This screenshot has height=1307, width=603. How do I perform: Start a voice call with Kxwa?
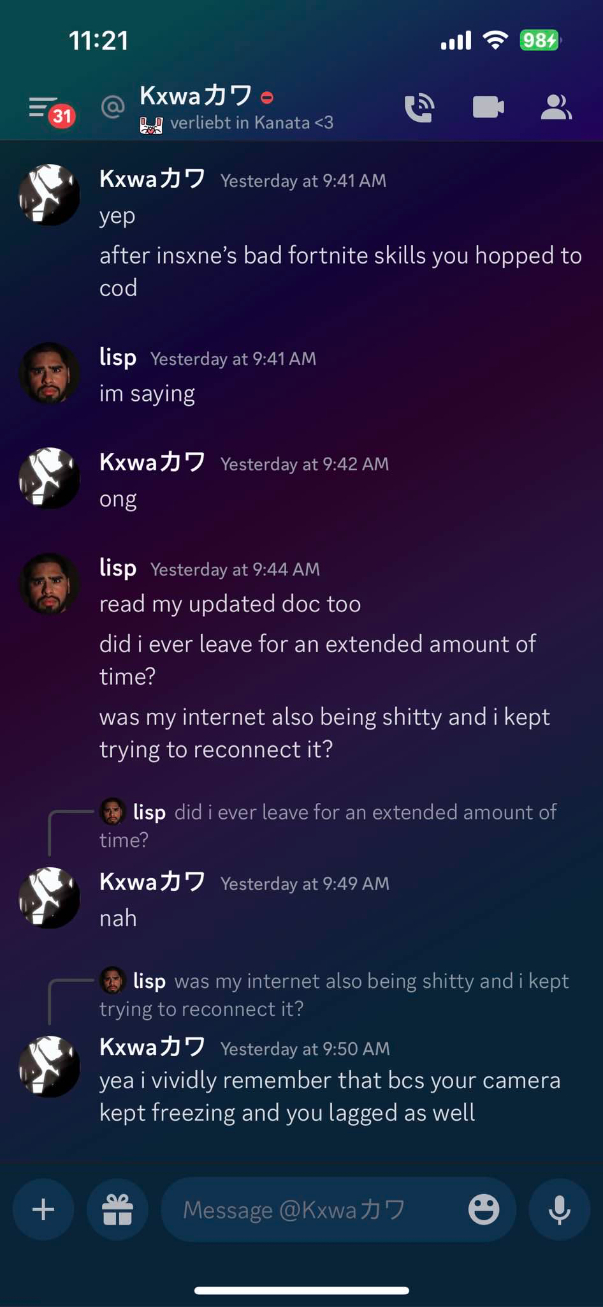coord(419,107)
